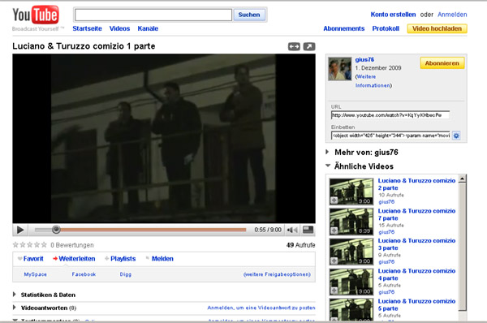Open the video in a pop-out window icon
Viewport: 487px width, 323px height.
coord(309,46)
